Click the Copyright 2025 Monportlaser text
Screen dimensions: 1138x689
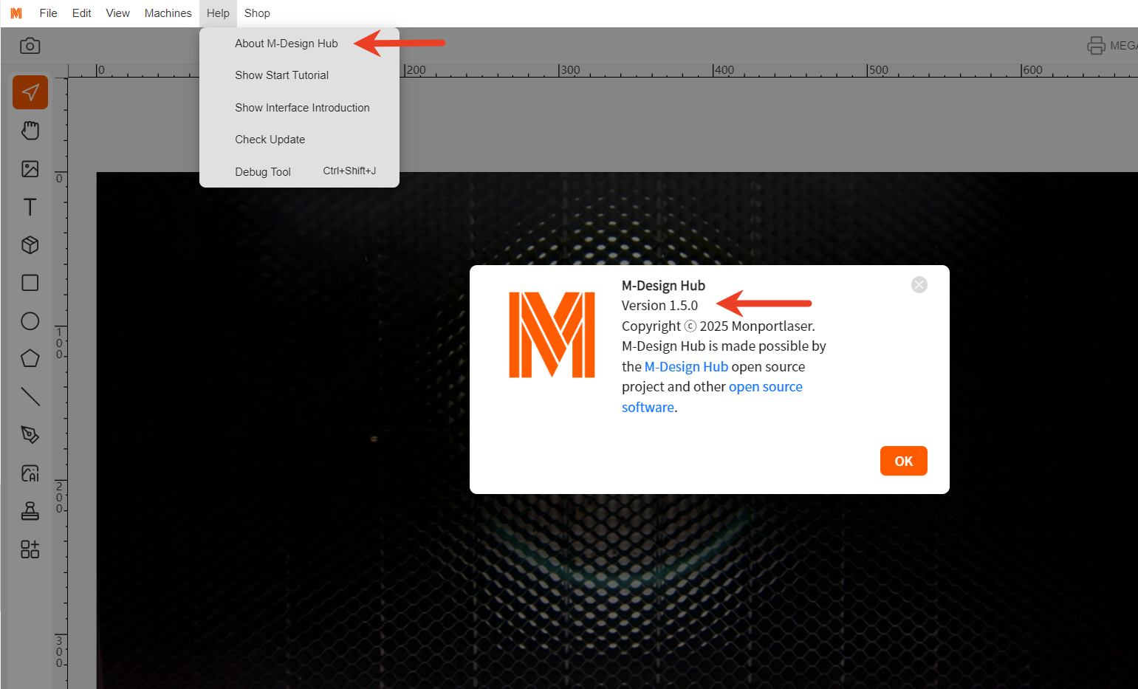(x=719, y=326)
